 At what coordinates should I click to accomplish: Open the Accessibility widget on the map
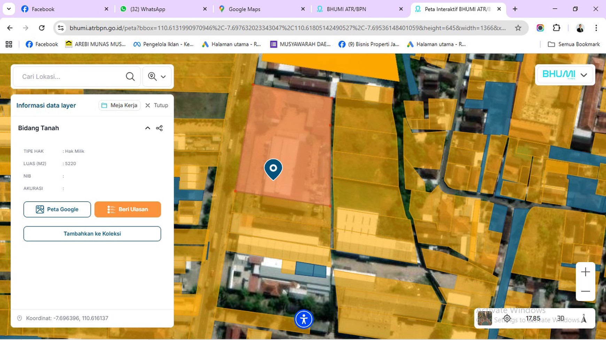click(304, 319)
